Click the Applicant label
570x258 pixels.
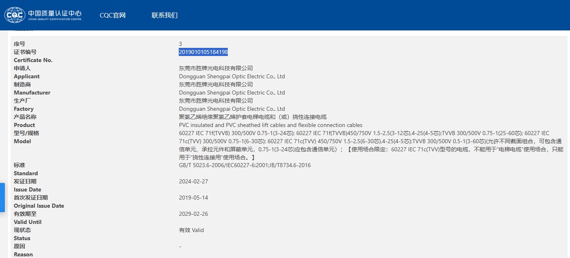pos(27,76)
